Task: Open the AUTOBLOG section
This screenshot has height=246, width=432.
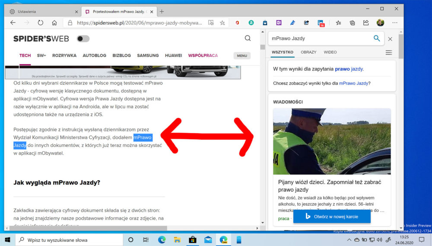Action: [x=95, y=55]
